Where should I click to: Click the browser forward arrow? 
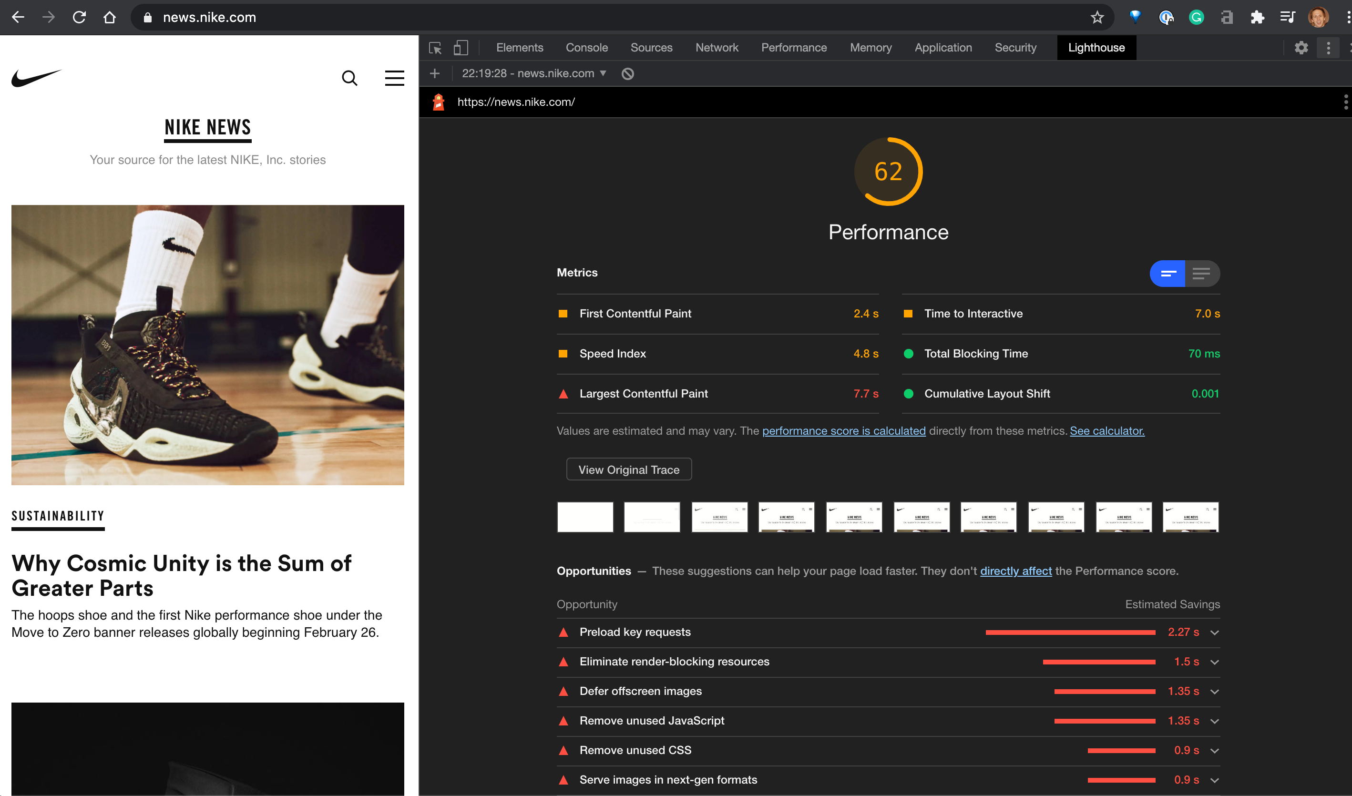49,17
